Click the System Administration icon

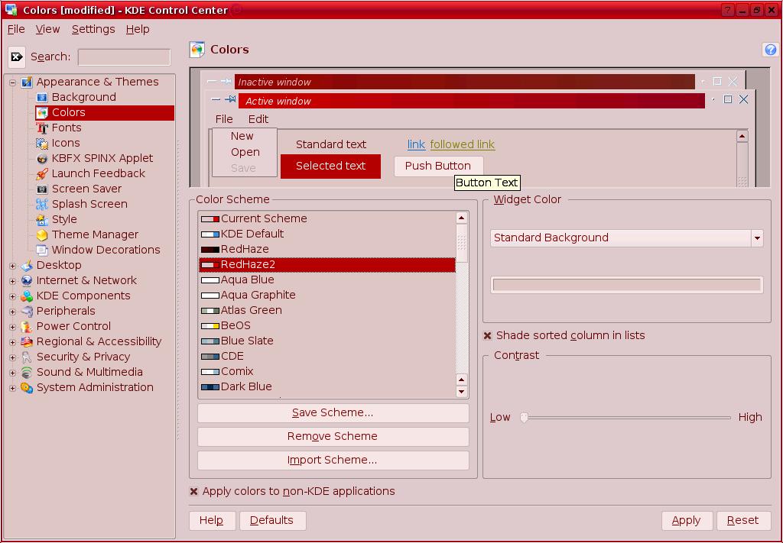[27, 388]
